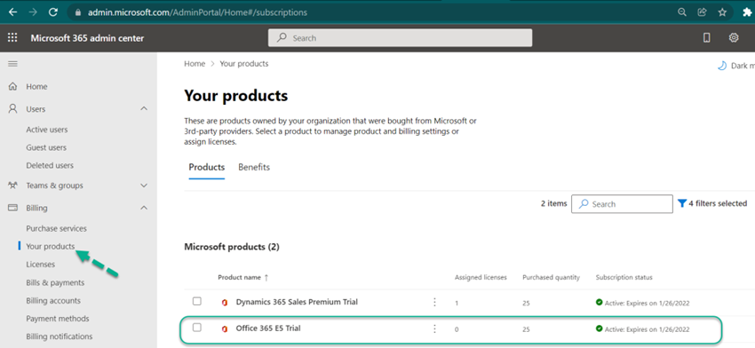Open Guest users in sidebar
Screen dimensions: 755x348
coord(46,147)
